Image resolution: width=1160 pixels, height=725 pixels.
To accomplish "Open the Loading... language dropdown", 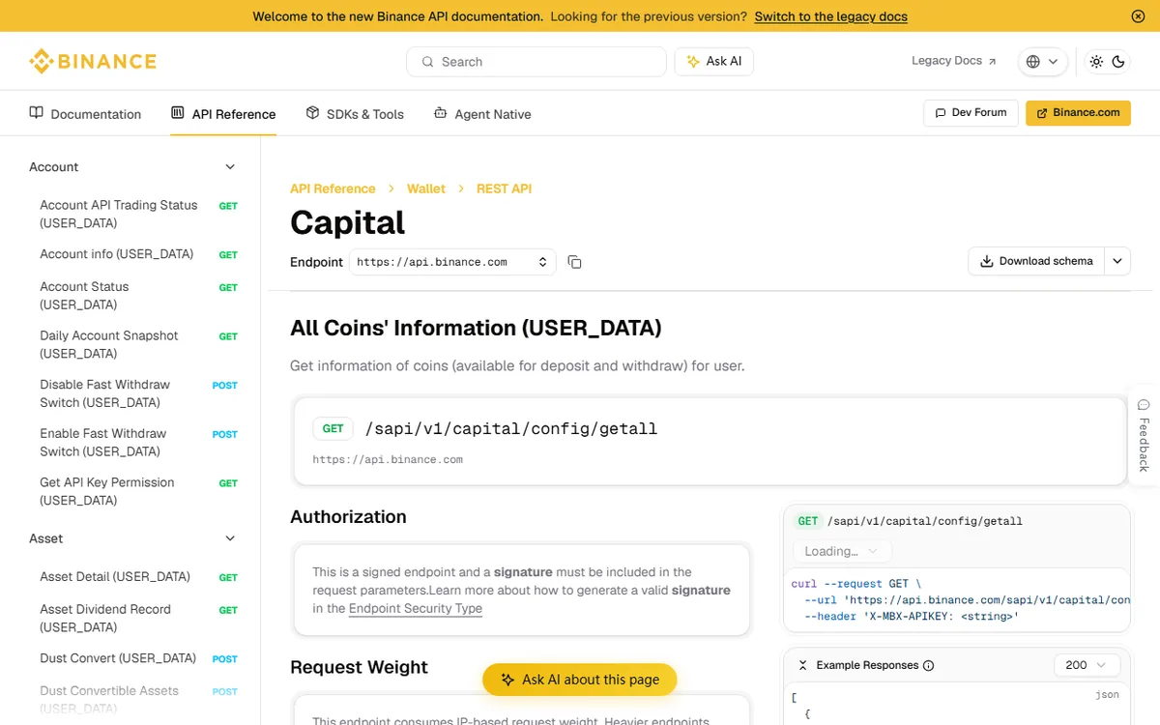I will pyautogui.click(x=842, y=551).
